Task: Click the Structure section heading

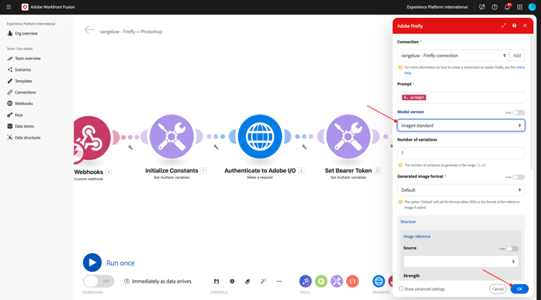Action: point(408,221)
